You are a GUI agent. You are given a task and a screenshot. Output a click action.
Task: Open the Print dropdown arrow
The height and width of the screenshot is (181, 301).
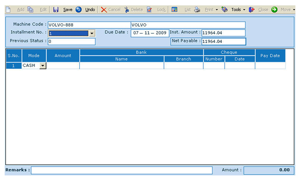tap(217, 10)
